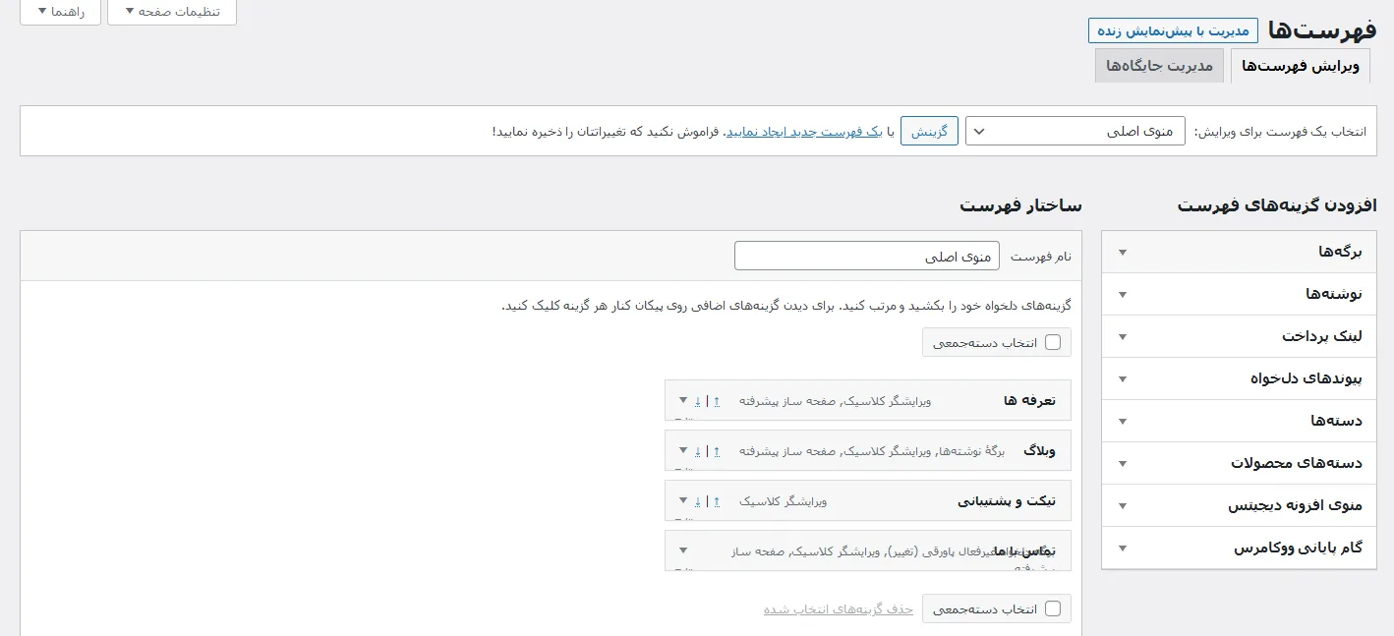The image size is (1394, 636).
Task: Click the ساختار فهرست heading
Action: pos(1020,205)
